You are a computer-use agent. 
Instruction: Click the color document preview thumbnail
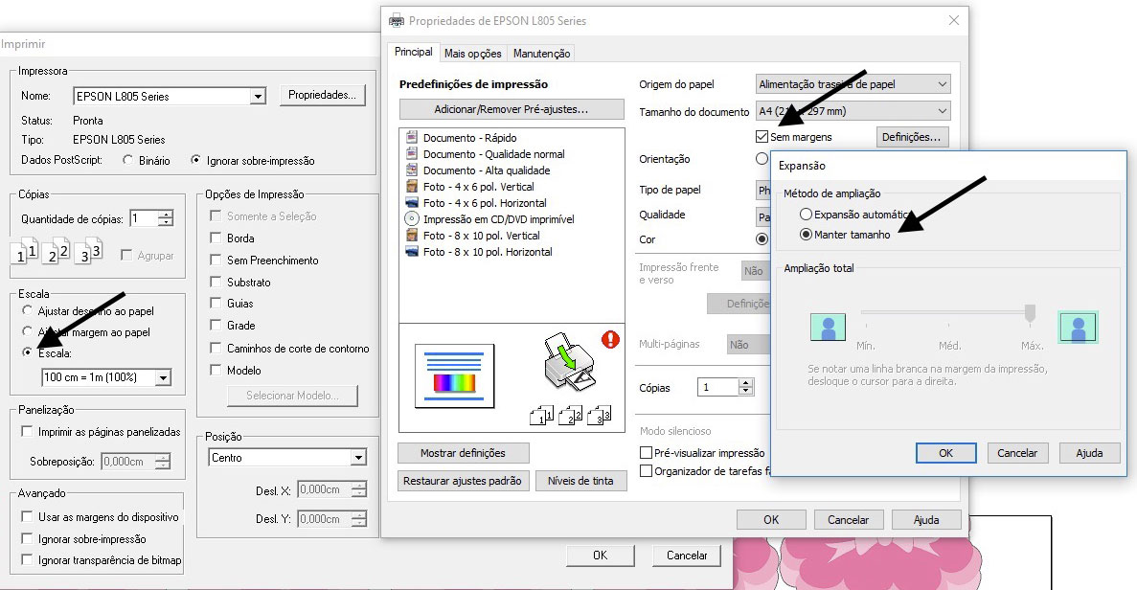455,375
